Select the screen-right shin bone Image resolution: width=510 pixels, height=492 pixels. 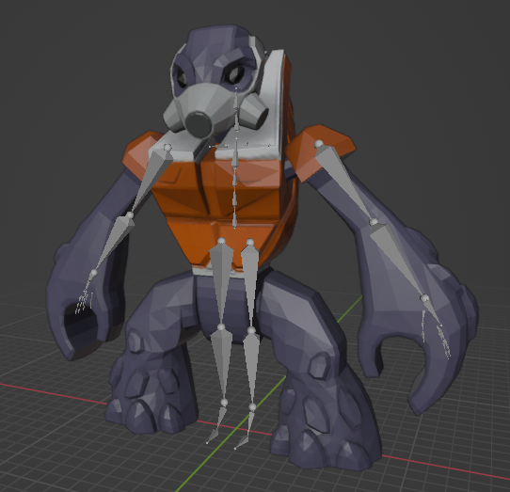coord(252,368)
